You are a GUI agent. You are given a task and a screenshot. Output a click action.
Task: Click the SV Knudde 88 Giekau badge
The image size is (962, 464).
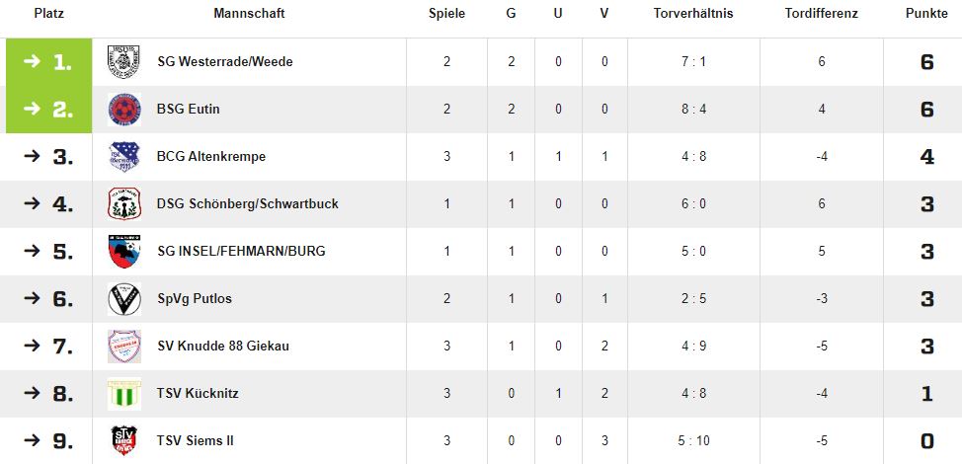click(123, 347)
